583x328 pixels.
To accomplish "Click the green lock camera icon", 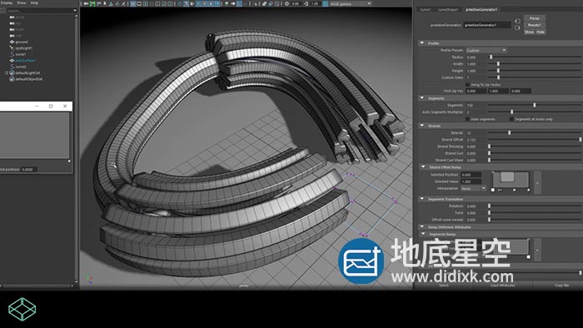I will pyautogui.click(x=92, y=3).
